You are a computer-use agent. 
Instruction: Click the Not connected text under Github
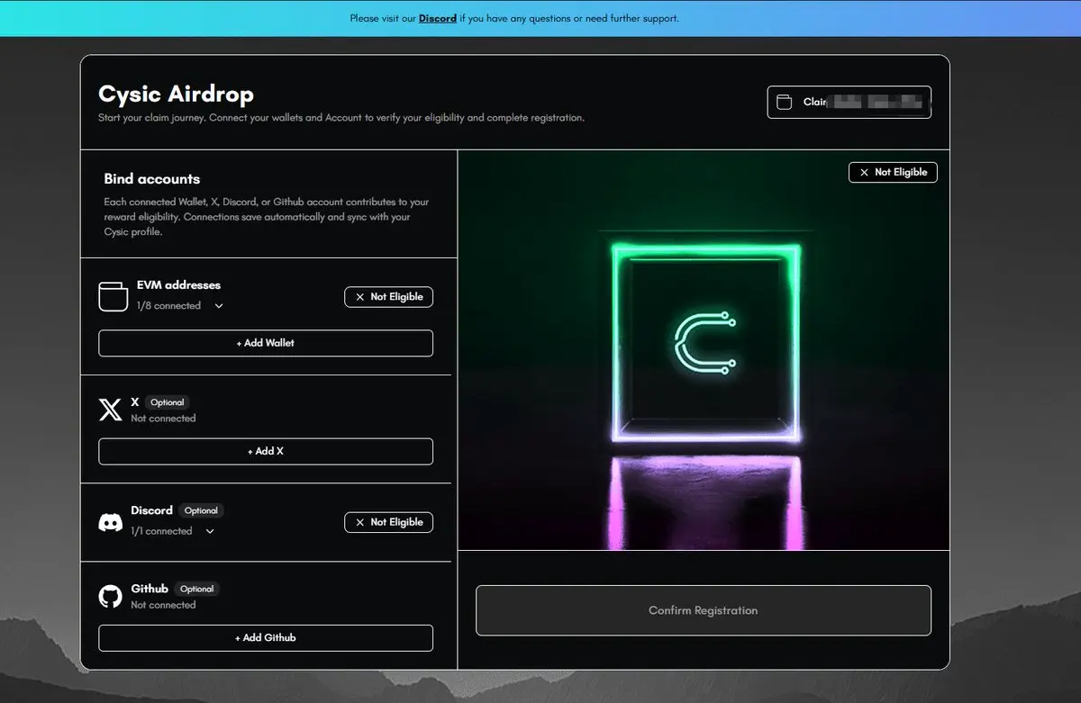[163, 605]
